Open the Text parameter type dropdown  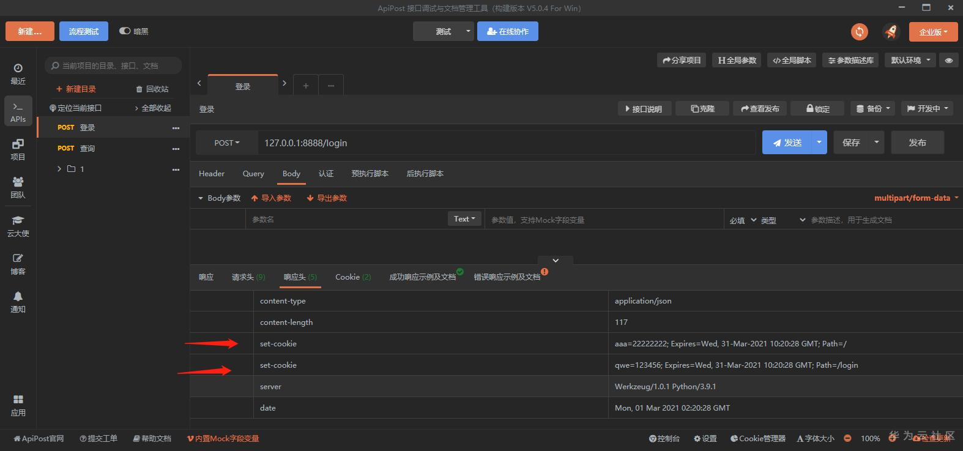[x=465, y=218]
